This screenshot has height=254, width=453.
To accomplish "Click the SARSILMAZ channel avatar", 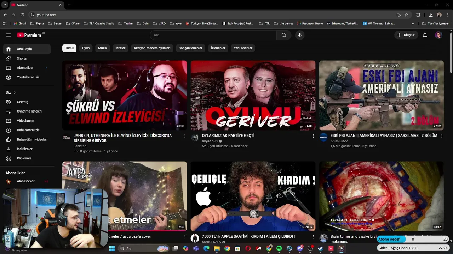I will pos(323,138).
